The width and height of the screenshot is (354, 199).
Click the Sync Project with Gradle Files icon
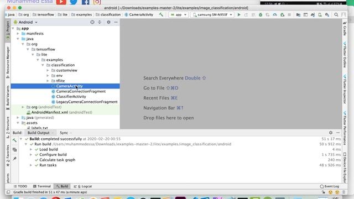coord(313,15)
